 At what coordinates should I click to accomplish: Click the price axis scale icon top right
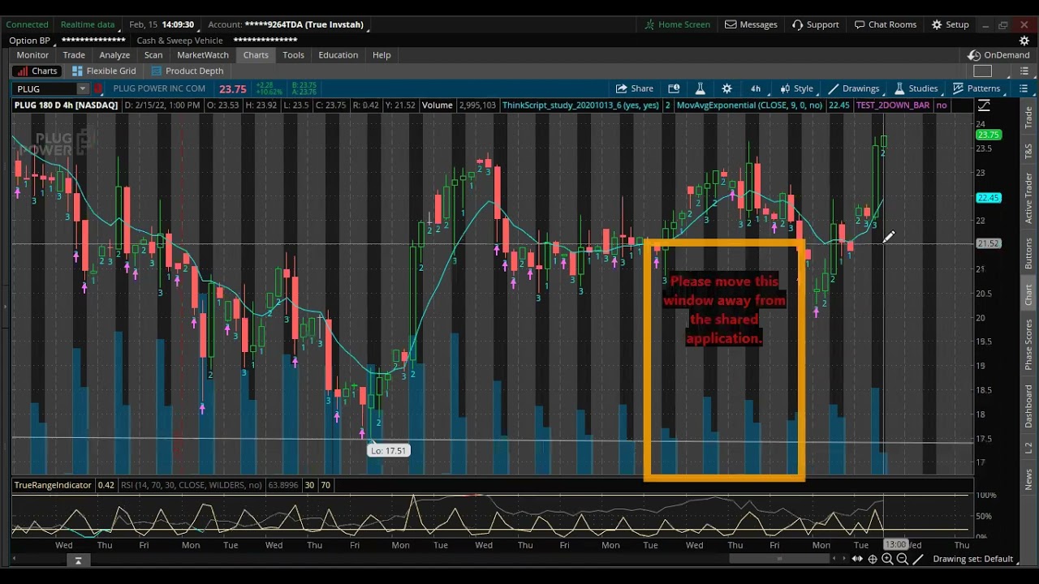(x=984, y=105)
